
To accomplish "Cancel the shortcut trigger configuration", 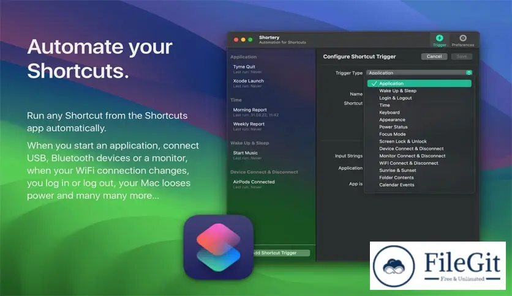I will (434, 56).
